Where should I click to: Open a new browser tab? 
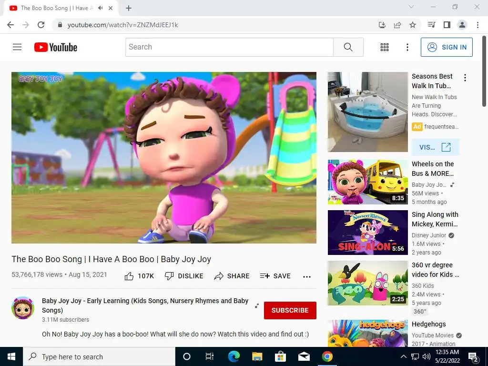[x=129, y=8]
